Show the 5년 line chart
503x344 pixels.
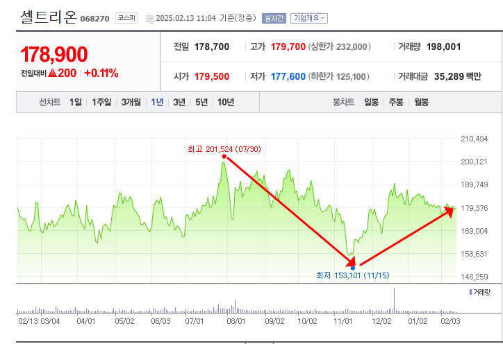tap(201, 102)
